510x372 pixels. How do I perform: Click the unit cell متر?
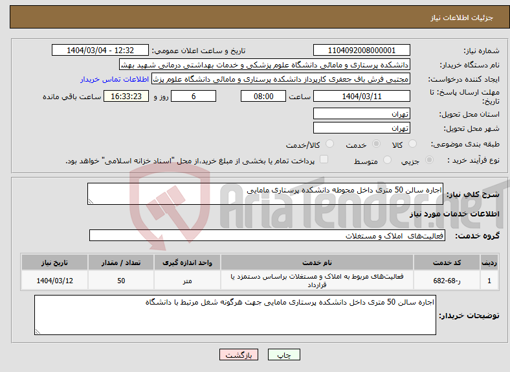click(x=187, y=281)
